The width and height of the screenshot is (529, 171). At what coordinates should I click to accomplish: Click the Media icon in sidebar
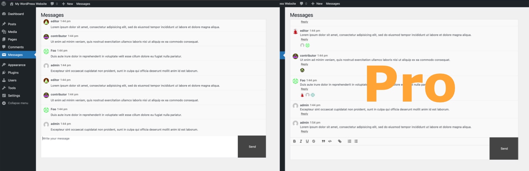(4, 32)
